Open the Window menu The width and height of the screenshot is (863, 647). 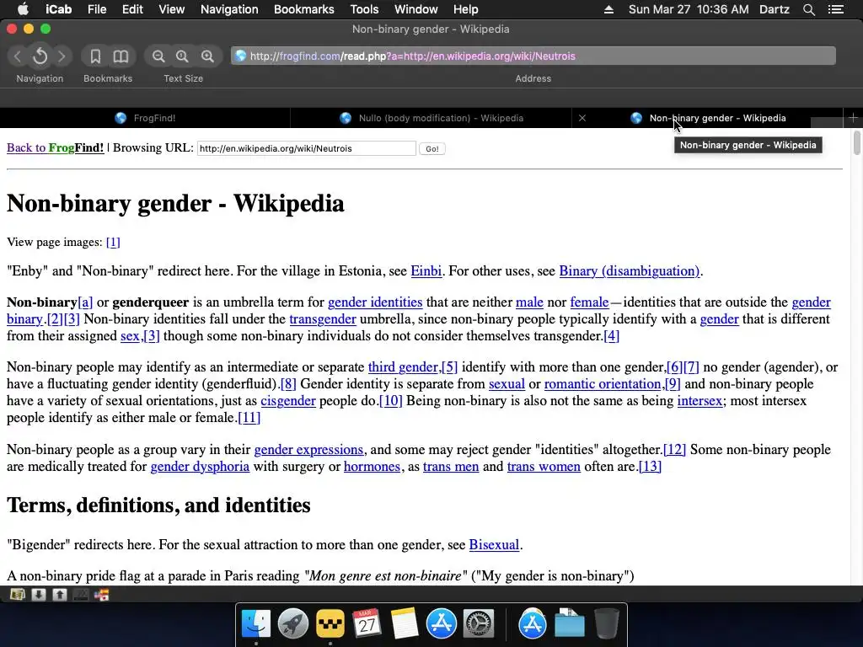pyautogui.click(x=416, y=9)
